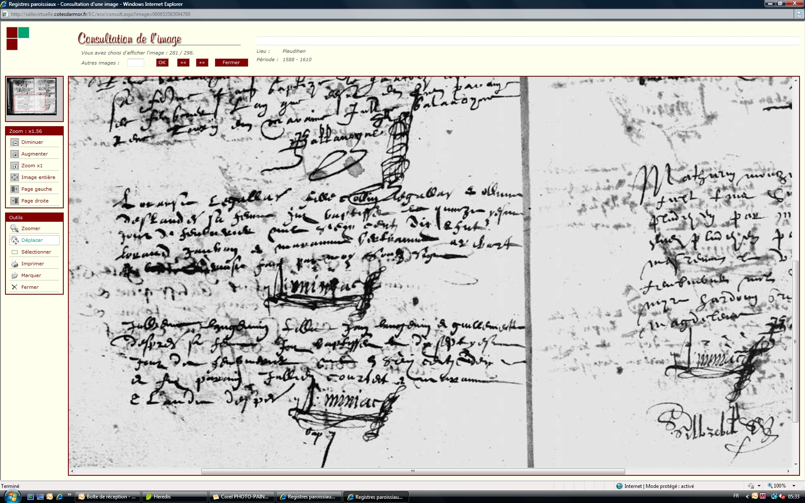Image resolution: width=805 pixels, height=503 pixels.
Task: Show right page with Page droite icon
Action: pos(15,201)
